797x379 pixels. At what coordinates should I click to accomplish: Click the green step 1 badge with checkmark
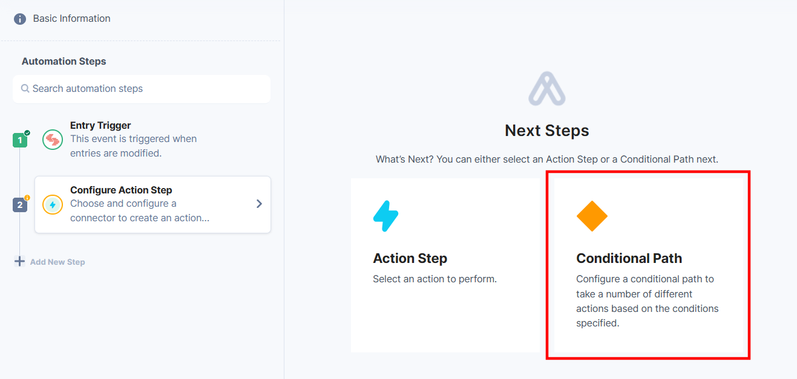click(20, 140)
